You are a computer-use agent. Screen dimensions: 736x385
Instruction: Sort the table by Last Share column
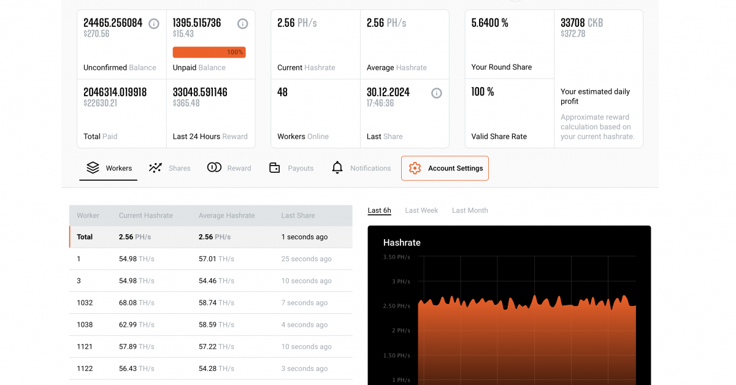tap(298, 216)
